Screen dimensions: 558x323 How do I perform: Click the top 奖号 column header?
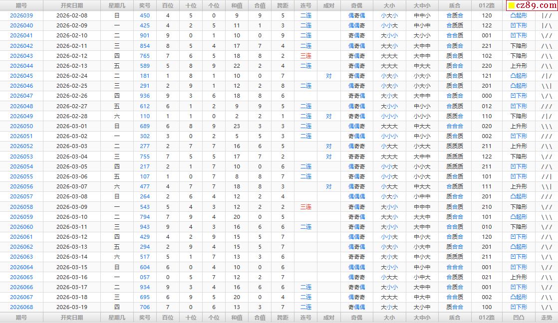[145, 5]
